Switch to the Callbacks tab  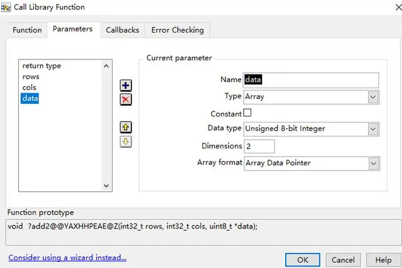(x=122, y=30)
